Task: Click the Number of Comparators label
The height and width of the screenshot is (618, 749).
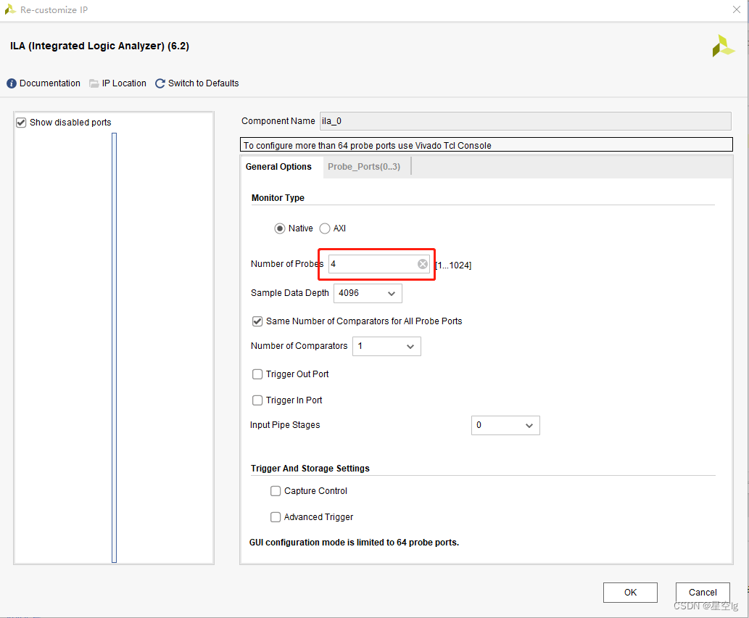Action: (x=299, y=346)
